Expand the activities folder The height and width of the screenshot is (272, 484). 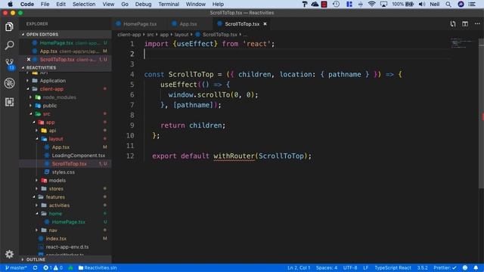(59, 206)
